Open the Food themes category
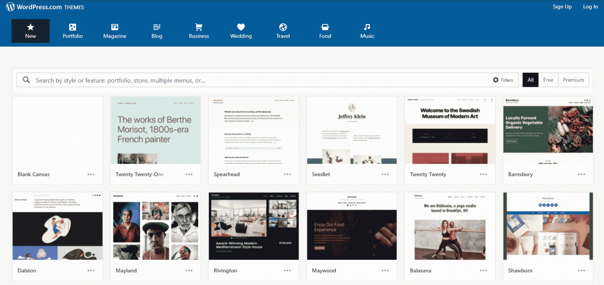Screen dimensions: 604x285 coord(325,31)
